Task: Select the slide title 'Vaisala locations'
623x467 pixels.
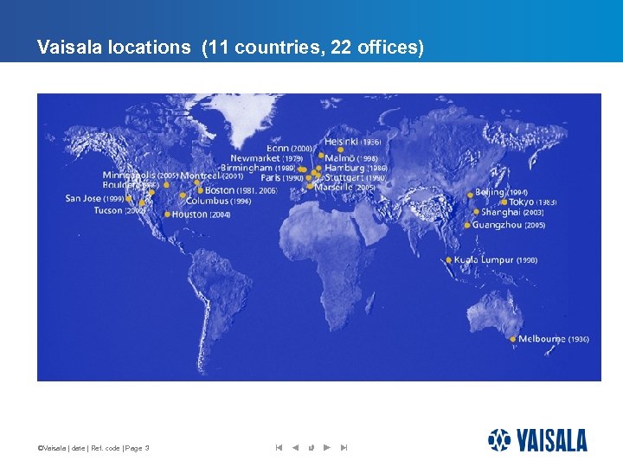Action: coord(114,47)
